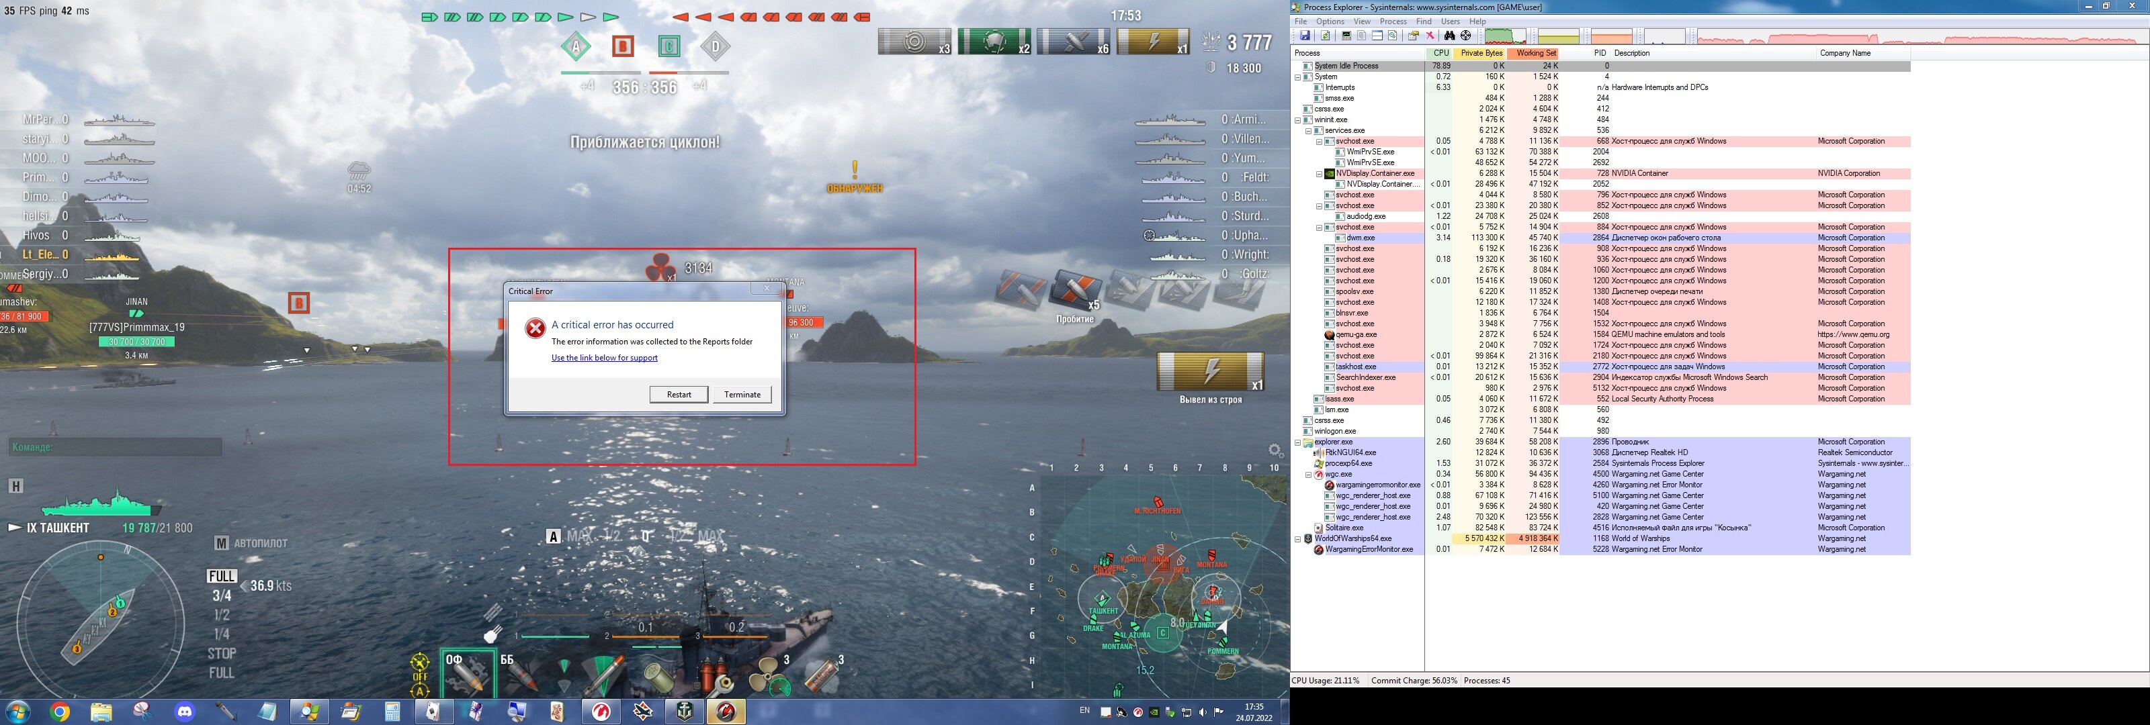This screenshot has width=2150, height=725.
Task: Collapse the explorer.exe process tree
Action: (1298, 442)
